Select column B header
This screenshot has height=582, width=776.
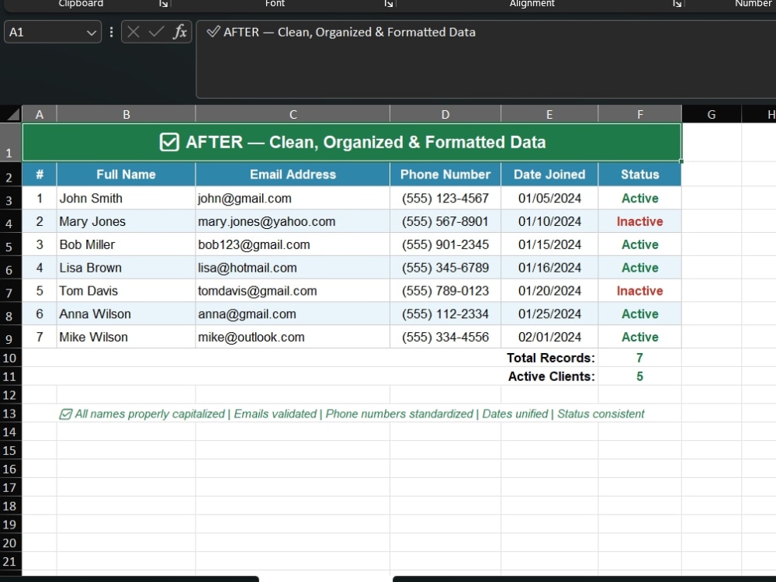[126, 114]
